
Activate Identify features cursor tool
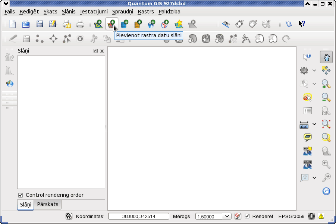[x=307, y=57]
